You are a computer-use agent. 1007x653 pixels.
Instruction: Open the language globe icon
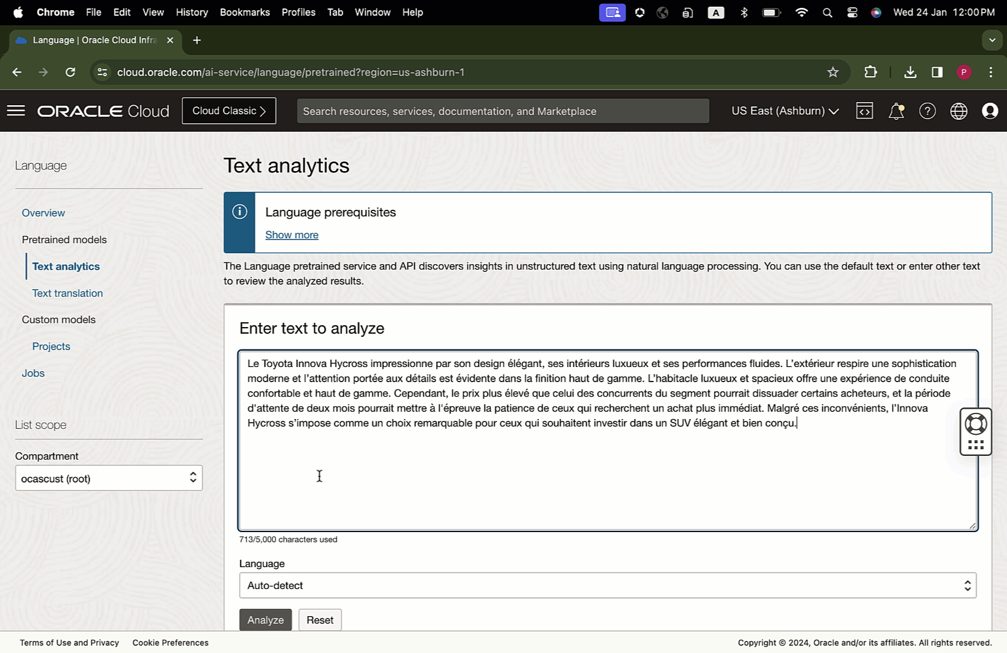point(959,111)
